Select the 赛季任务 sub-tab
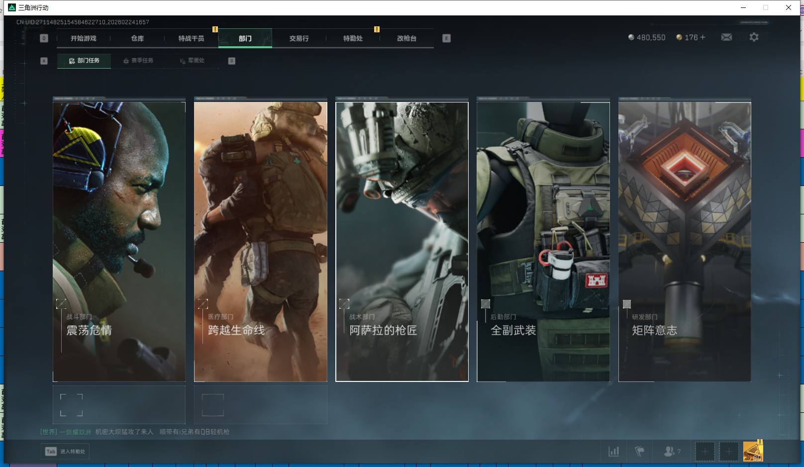 (138, 61)
